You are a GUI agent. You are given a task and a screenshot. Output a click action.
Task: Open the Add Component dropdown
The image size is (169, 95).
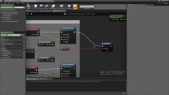[x=7, y=7]
